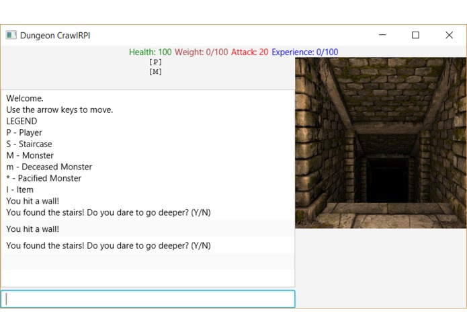The height and width of the screenshot is (332, 467).
Task: Click 'Use the arrow keys to move.' line
Action: pos(60,110)
